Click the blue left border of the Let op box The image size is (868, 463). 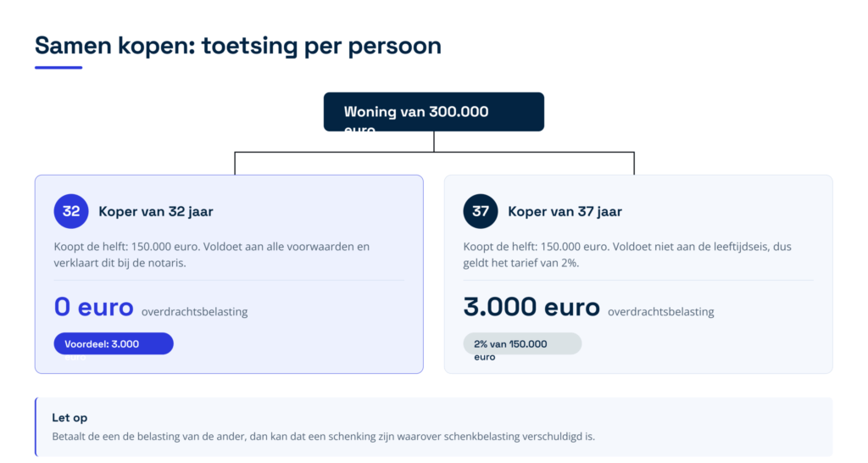[36, 427]
